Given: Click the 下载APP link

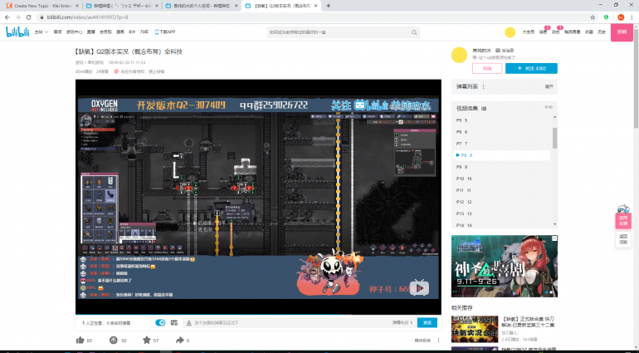Looking at the screenshot, I should pyautogui.click(x=165, y=32).
